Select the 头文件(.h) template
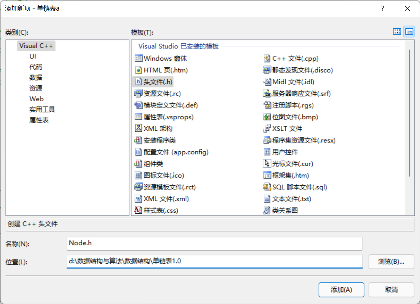The image size is (420, 304). point(155,81)
